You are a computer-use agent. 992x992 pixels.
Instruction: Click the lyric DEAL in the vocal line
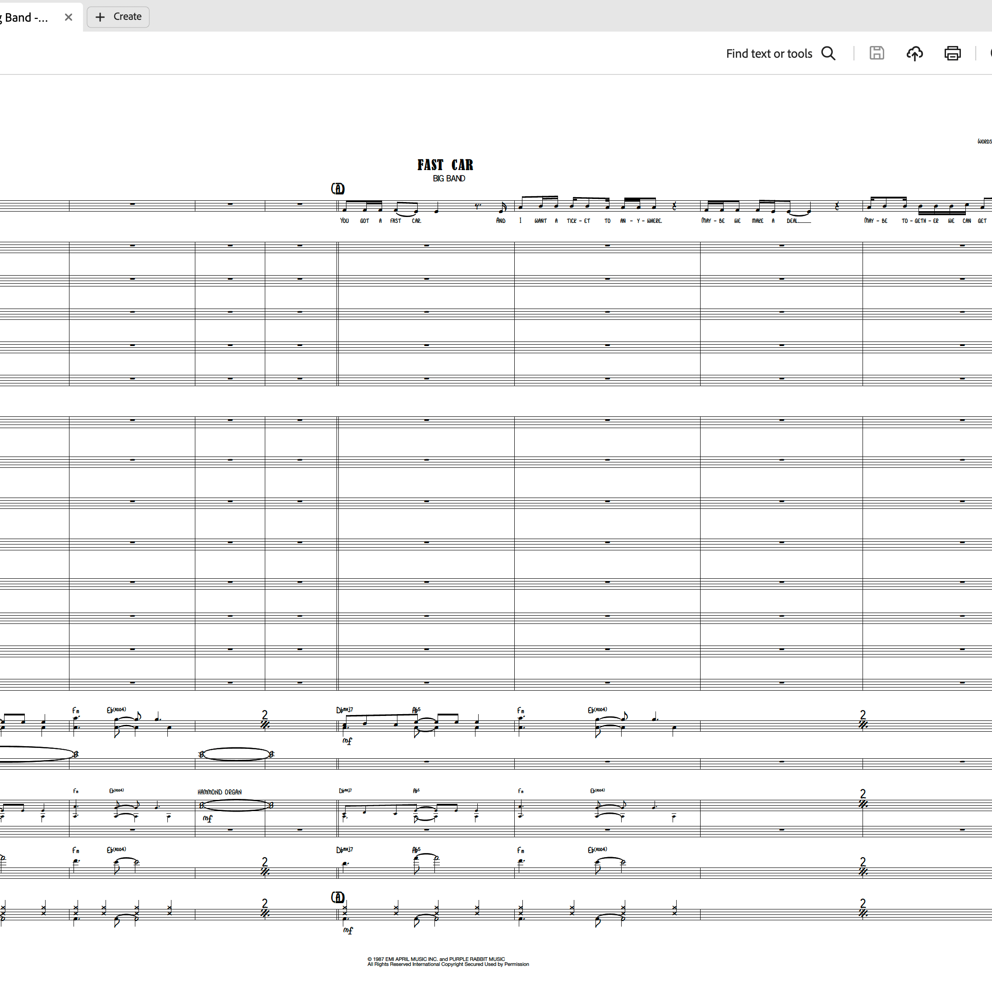[792, 221]
